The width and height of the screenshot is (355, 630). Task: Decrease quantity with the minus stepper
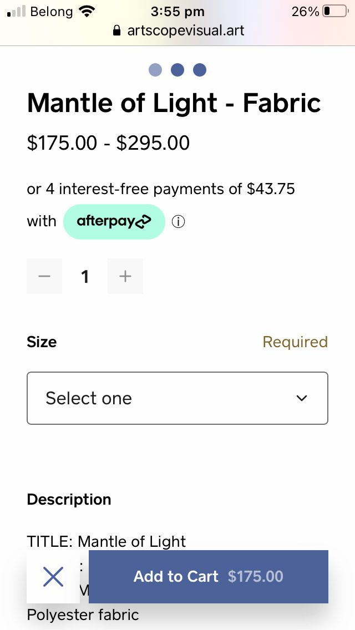[x=44, y=276]
